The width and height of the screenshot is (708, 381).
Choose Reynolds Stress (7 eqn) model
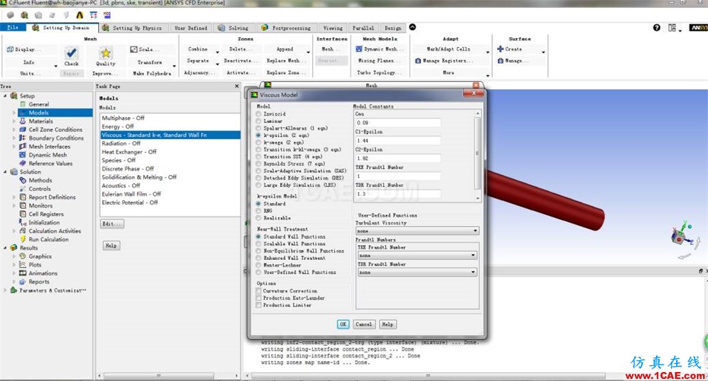point(259,164)
